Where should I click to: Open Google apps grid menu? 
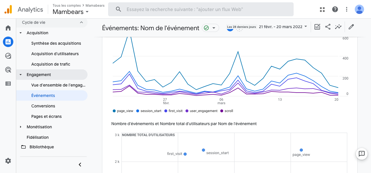tap(322, 9)
